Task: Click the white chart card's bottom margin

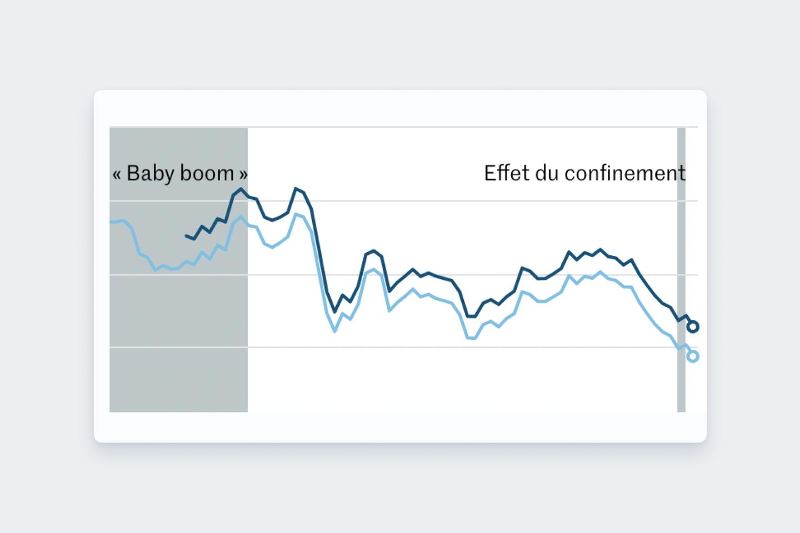Action: pos(400,427)
